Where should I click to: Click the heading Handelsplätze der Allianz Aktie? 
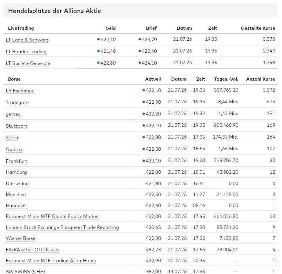[x=54, y=11]
